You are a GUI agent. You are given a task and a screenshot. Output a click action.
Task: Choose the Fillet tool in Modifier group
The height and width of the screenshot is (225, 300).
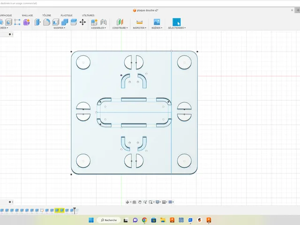pos(47,22)
